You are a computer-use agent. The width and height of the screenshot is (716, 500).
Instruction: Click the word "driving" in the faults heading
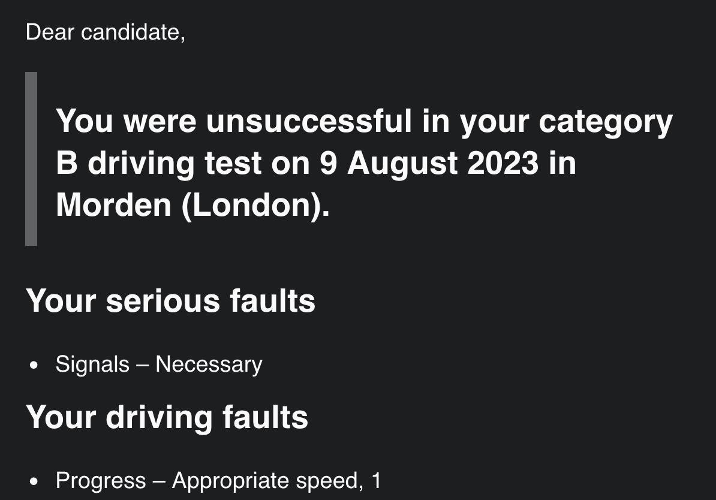coord(158,417)
